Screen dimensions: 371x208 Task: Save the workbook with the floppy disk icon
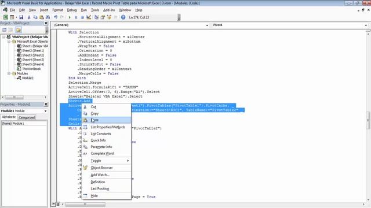21,17
